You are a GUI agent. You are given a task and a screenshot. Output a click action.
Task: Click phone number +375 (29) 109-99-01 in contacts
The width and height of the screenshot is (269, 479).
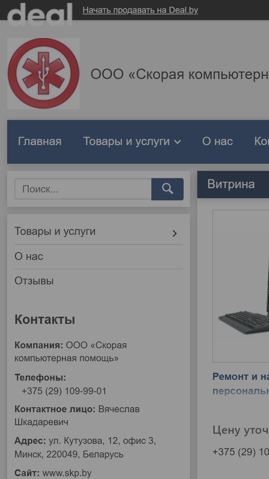coord(64,391)
